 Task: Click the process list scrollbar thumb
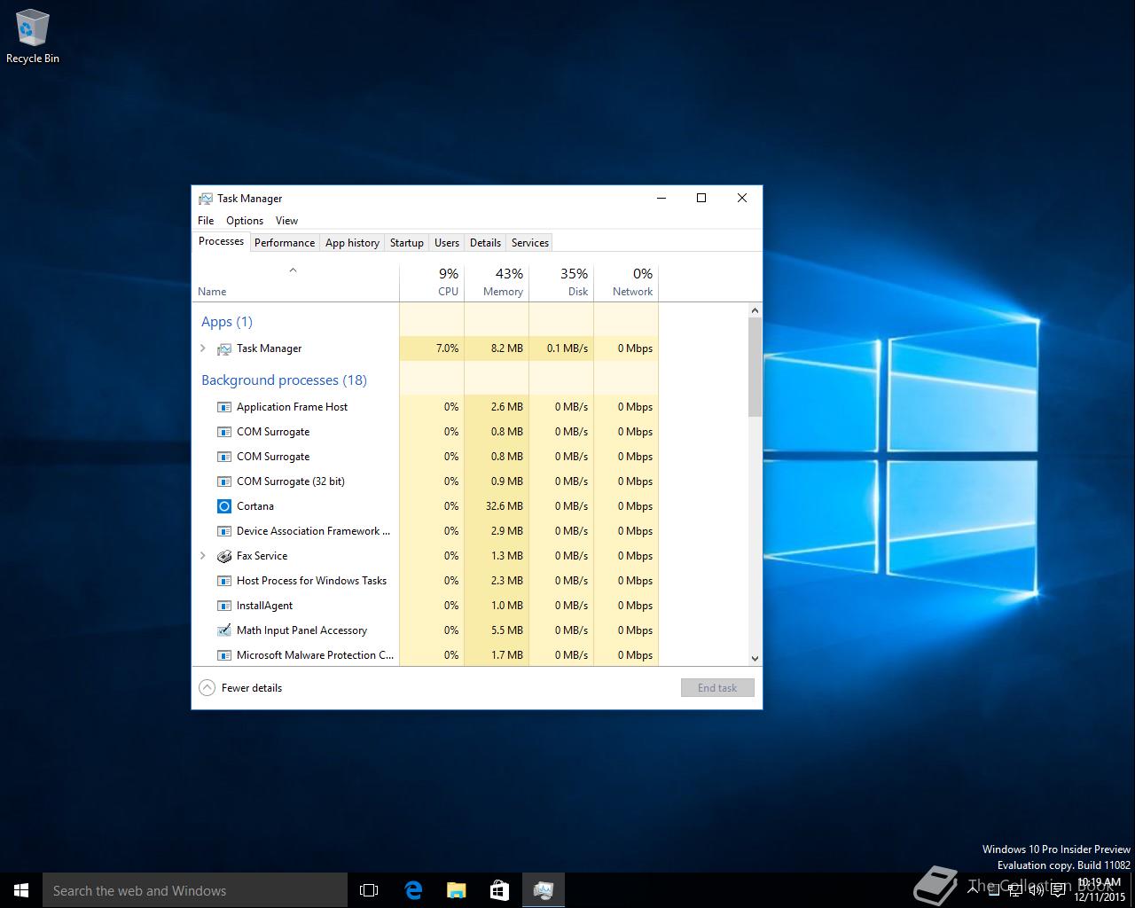click(755, 366)
